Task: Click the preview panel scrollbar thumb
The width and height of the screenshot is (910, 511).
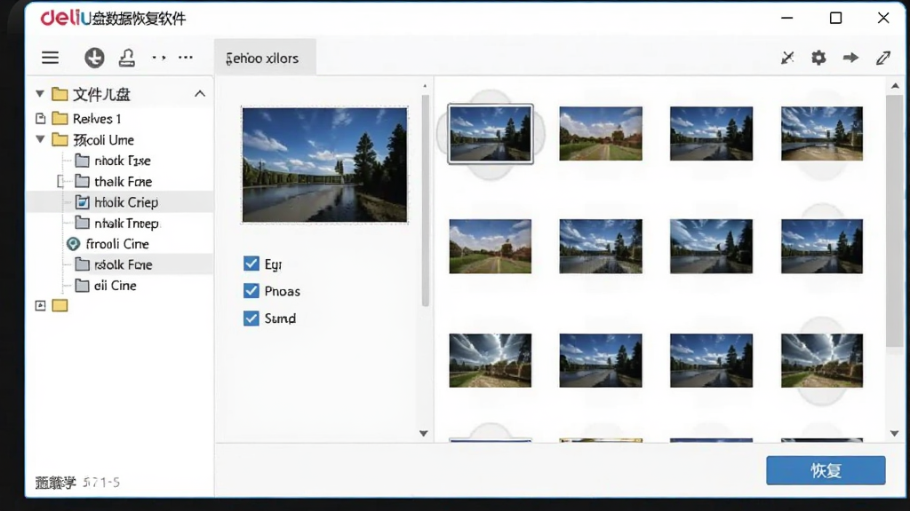Action: click(x=426, y=200)
